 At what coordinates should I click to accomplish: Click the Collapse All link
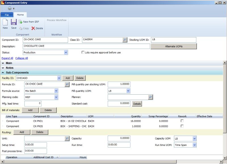pyautogui.click(x=22, y=58)
